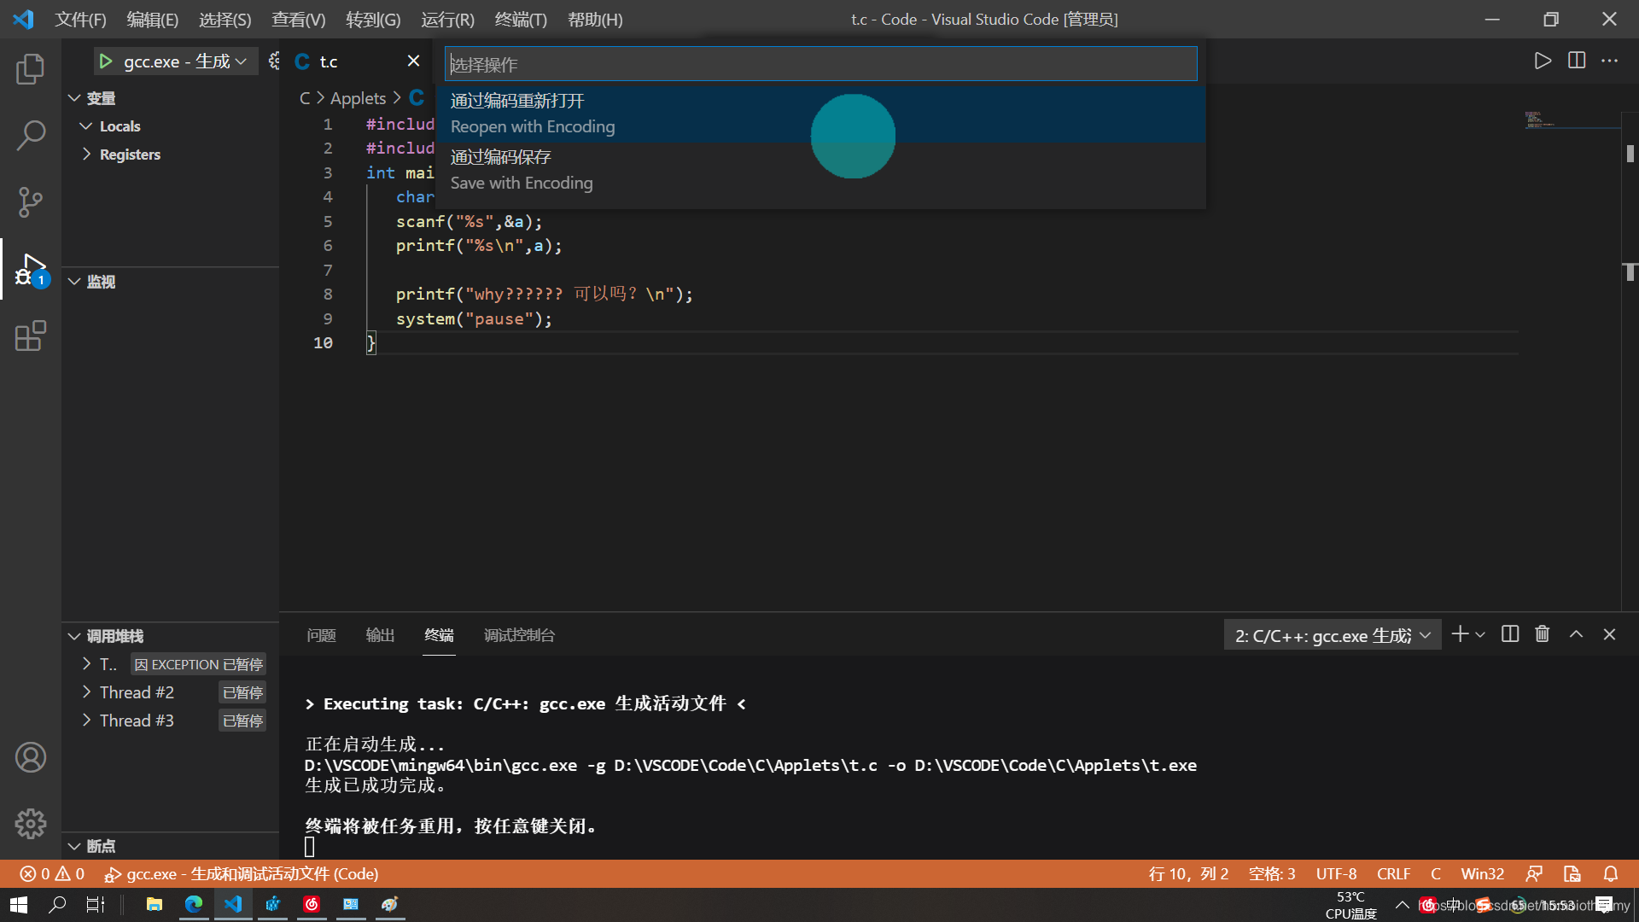Click the Manage gear icon

[31, 824]
